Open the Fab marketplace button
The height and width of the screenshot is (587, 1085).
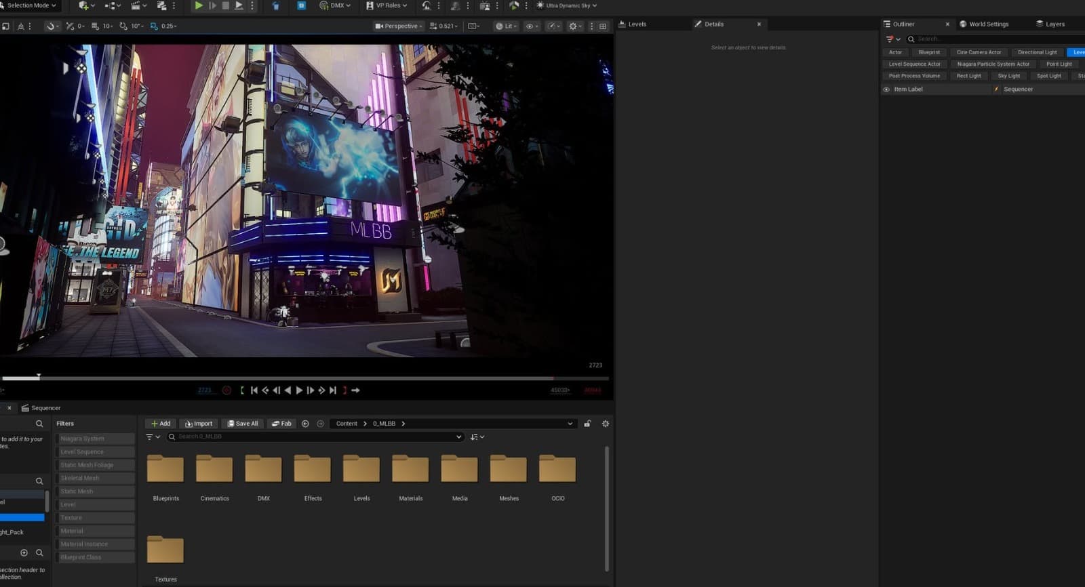click(x=281, y=424)
